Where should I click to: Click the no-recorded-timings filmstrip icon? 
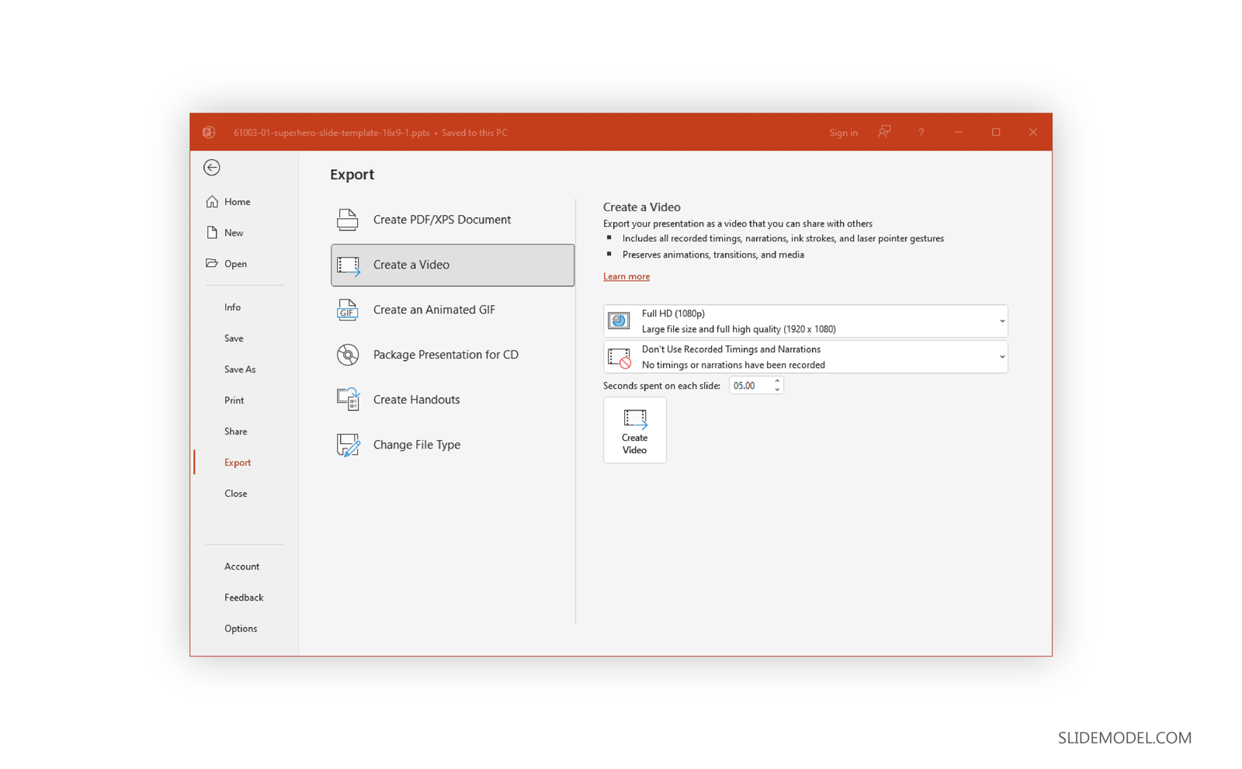[619, 357]
